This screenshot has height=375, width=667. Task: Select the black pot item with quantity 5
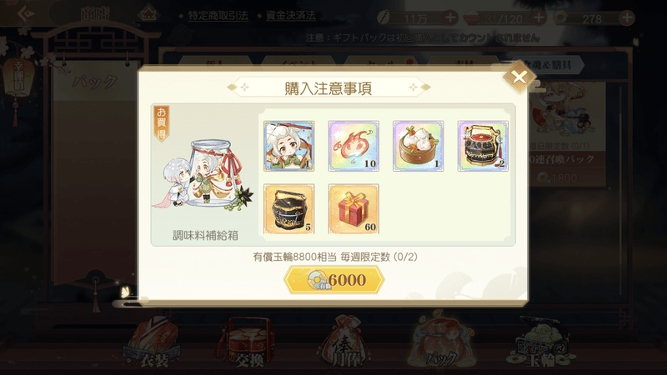click(288, 209)
